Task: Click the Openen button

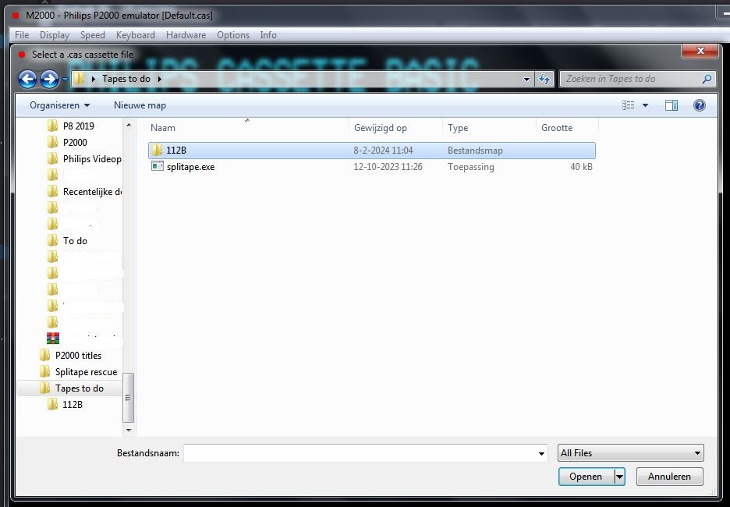Action: point(586,477)
